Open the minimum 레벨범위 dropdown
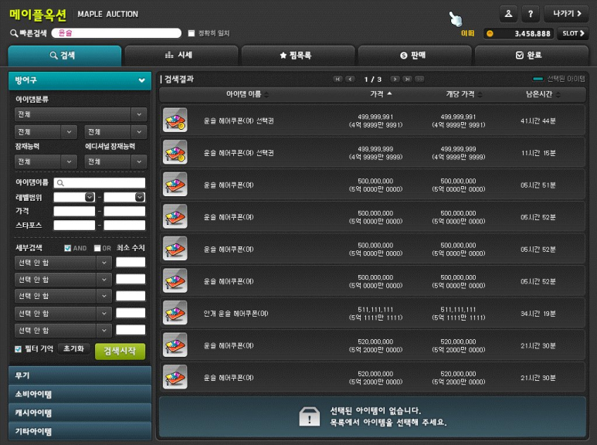Screen dimensions: 597x445 point(90,197)
